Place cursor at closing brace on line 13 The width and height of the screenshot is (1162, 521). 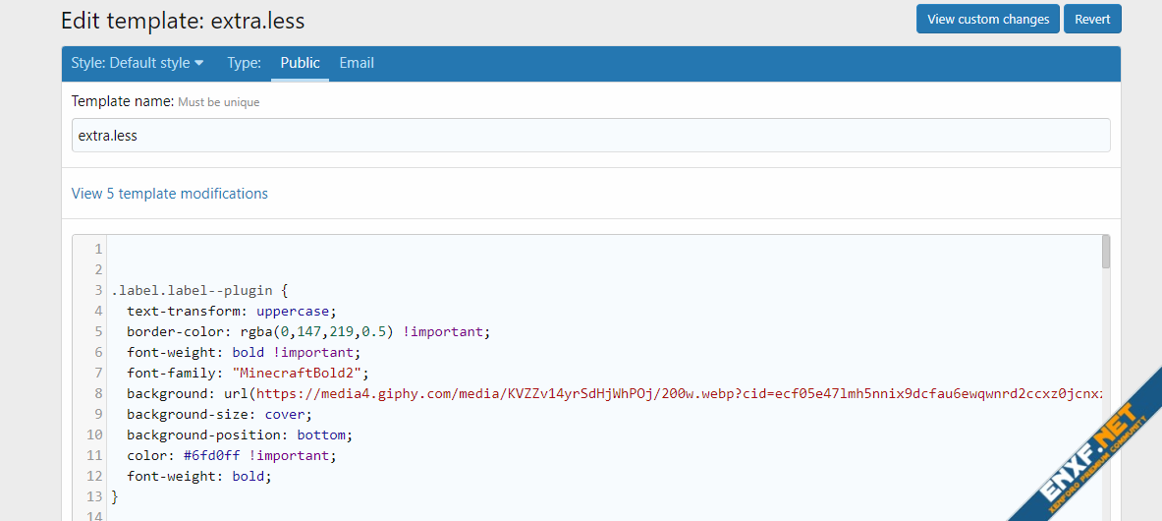click(x=114, y=496)
